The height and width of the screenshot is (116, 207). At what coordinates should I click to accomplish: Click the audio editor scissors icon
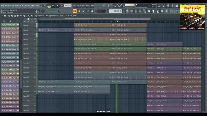163,6
